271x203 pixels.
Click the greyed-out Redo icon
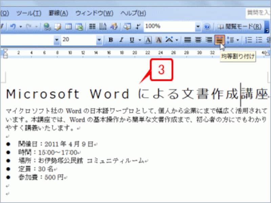coord(29,27)
